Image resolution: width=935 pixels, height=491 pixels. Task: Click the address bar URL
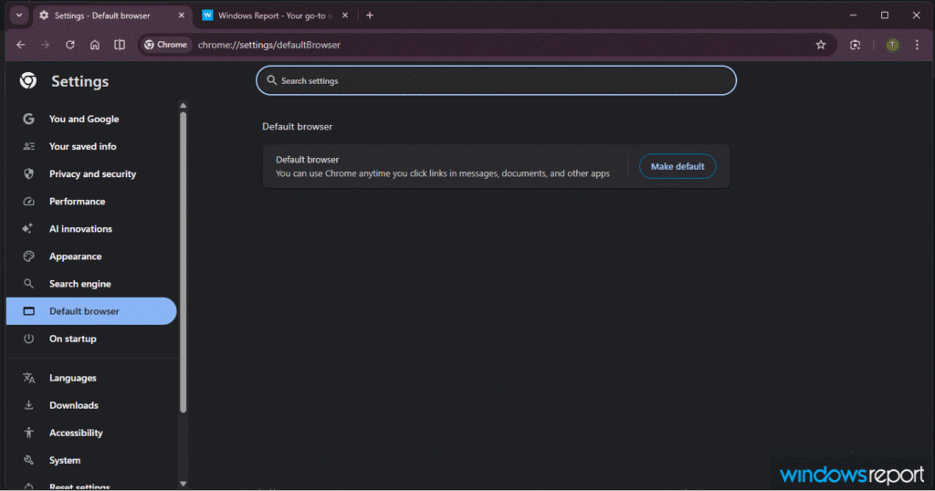click(268, 45)
